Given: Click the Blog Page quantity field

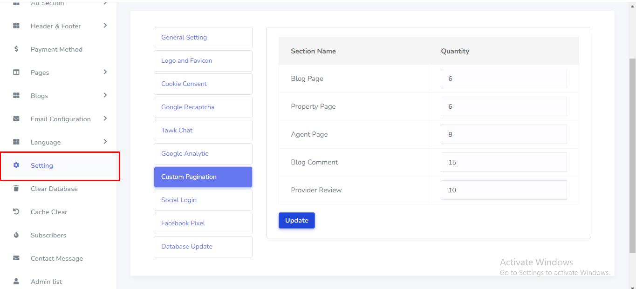Looking at the screenshot, I should coord(503,79).
